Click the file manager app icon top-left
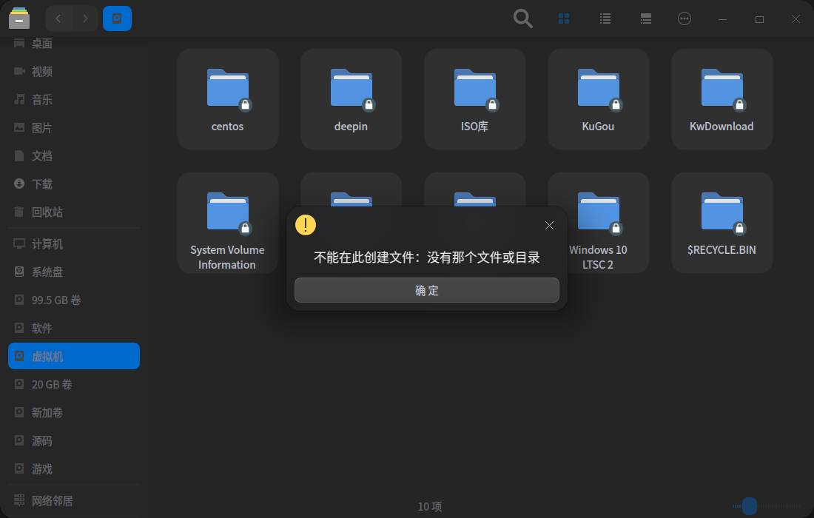This screenshot has height=518, width=814. click(19, 18)
